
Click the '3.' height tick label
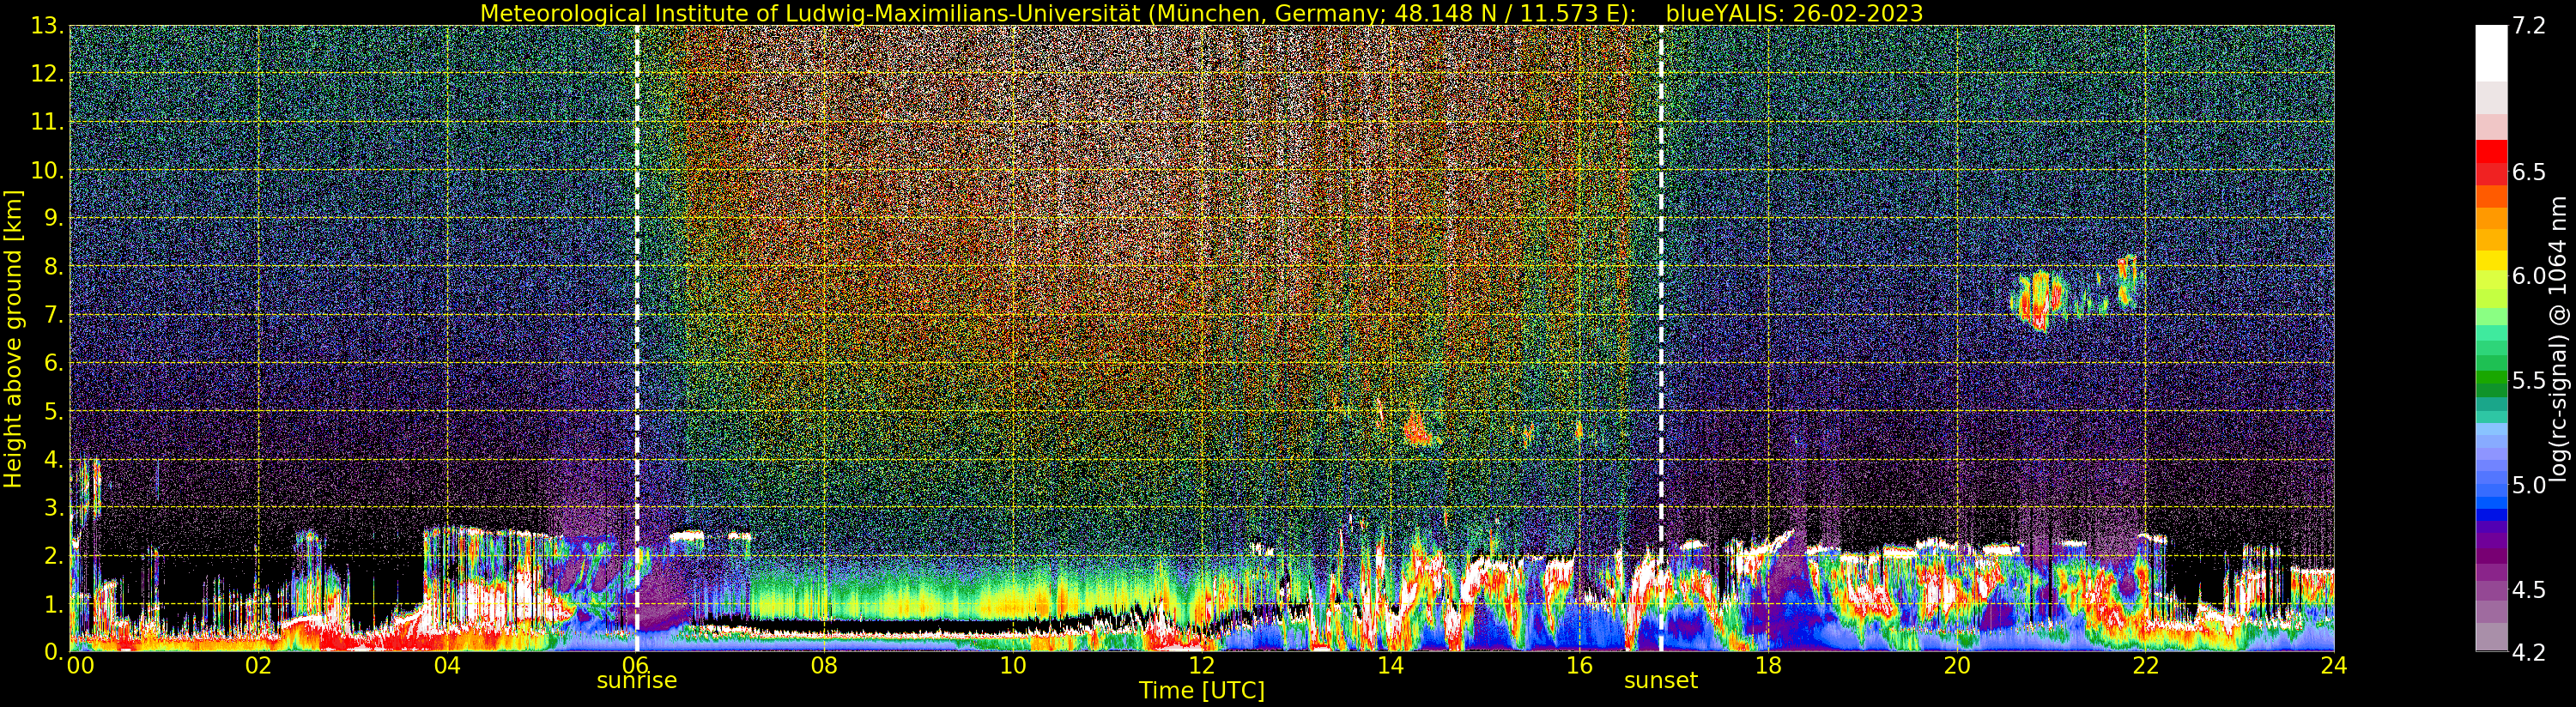pos(54,507)
